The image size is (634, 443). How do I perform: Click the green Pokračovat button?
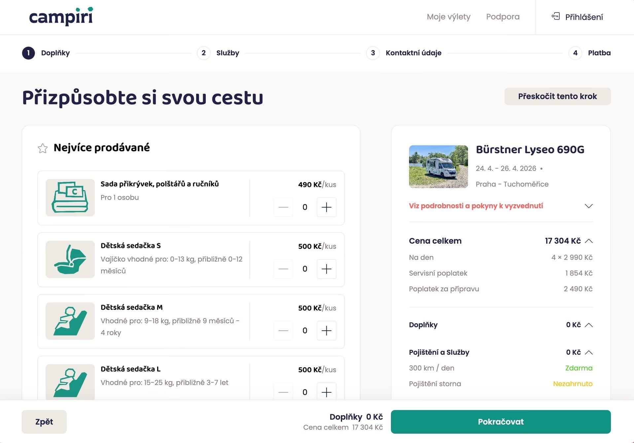(501, 422)
